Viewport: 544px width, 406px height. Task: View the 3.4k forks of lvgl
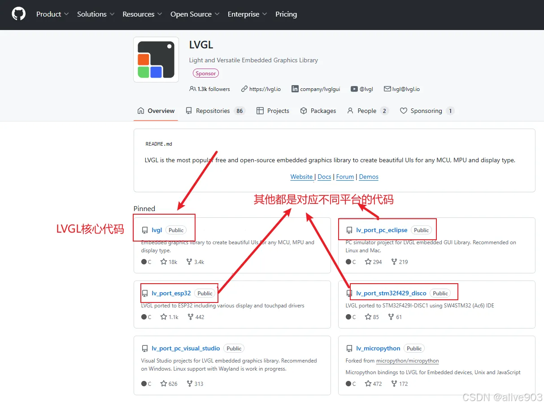tap(195, 262)
